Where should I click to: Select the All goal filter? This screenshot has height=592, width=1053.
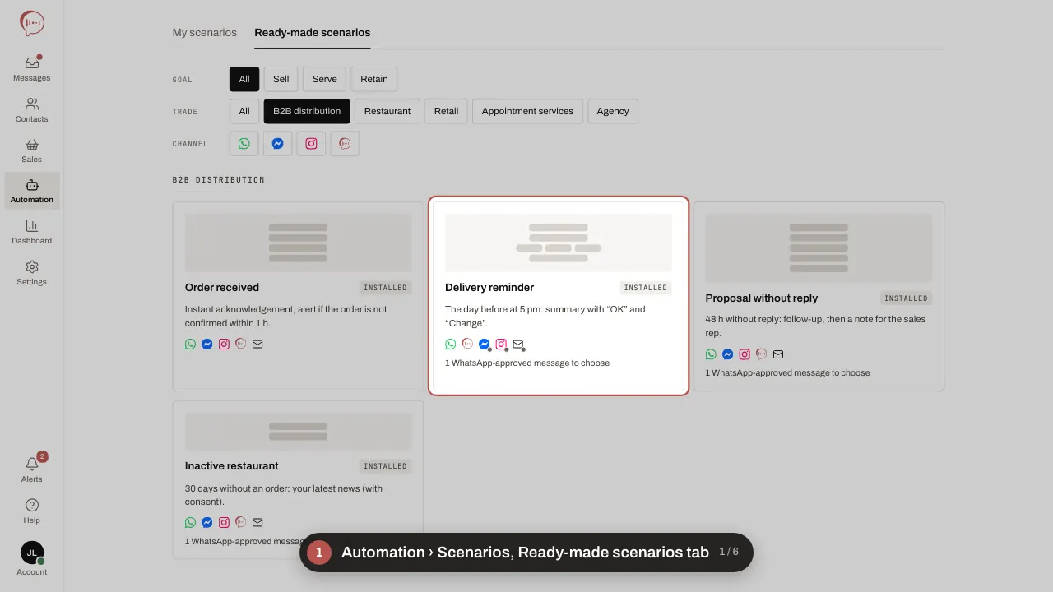point(244,79)
